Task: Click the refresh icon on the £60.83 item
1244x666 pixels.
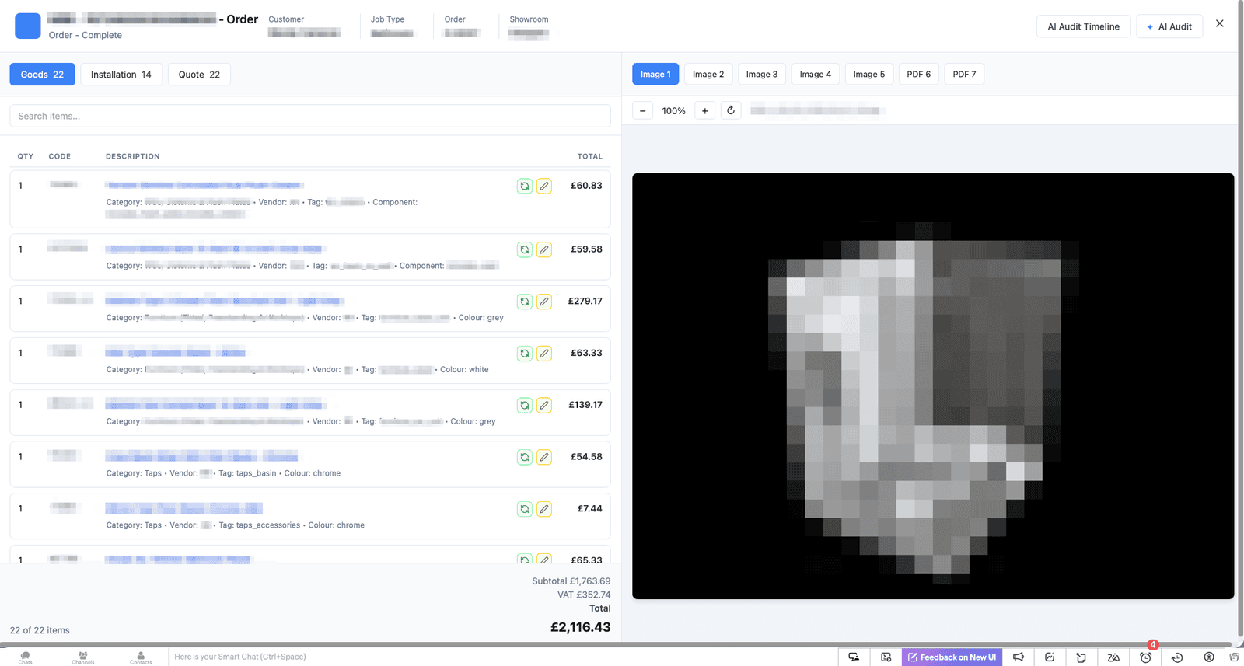Action: click(x=525, y=187)
